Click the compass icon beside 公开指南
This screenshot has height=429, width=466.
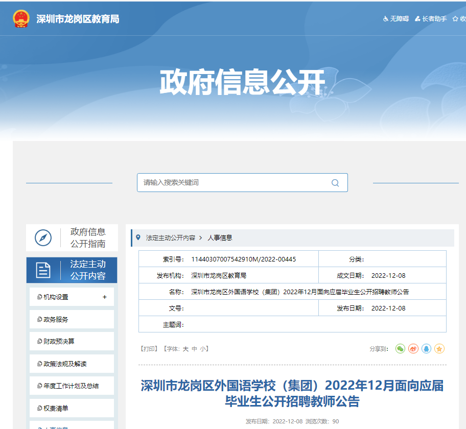[x=43, y=237]
